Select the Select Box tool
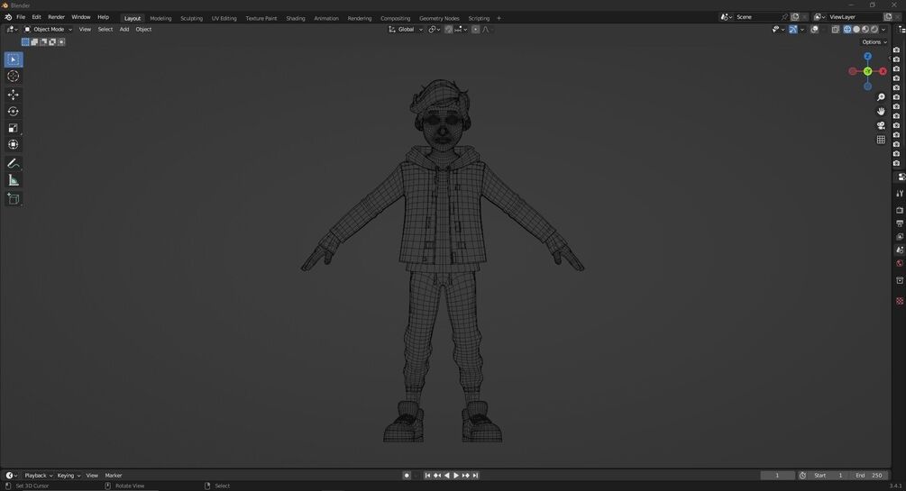Screen dimensions: 906x491 14,59
